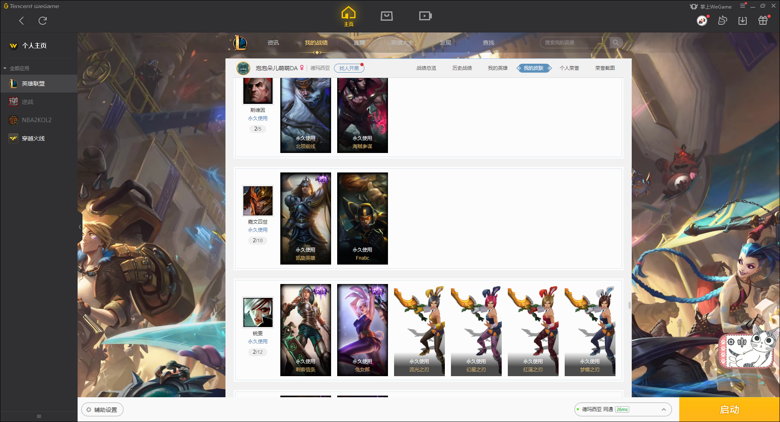This screenshot has width=780, height=422.
Task: Open 个人主页 in sidebar
Action: click(x=34, y=45)
